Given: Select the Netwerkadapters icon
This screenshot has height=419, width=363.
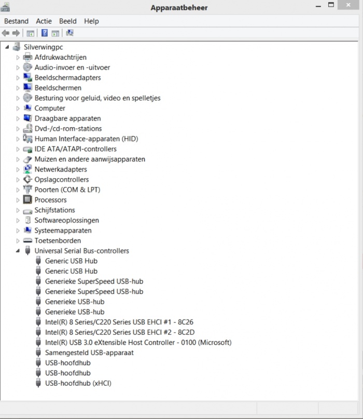Looking at the screenshot, I should (27, 169).
